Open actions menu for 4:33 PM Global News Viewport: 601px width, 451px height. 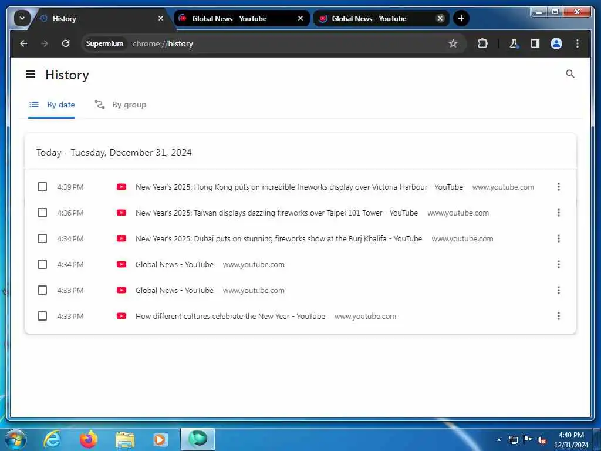pyautogui.click(x=559, y=290)
